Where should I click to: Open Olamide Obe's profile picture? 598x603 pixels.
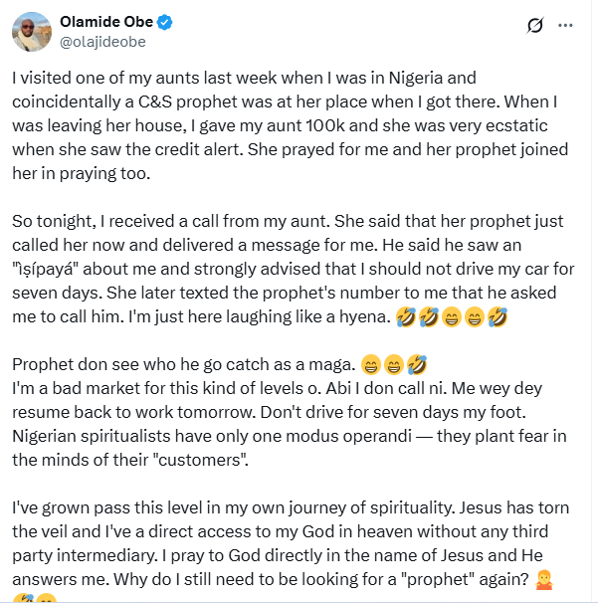click(33, 32)
